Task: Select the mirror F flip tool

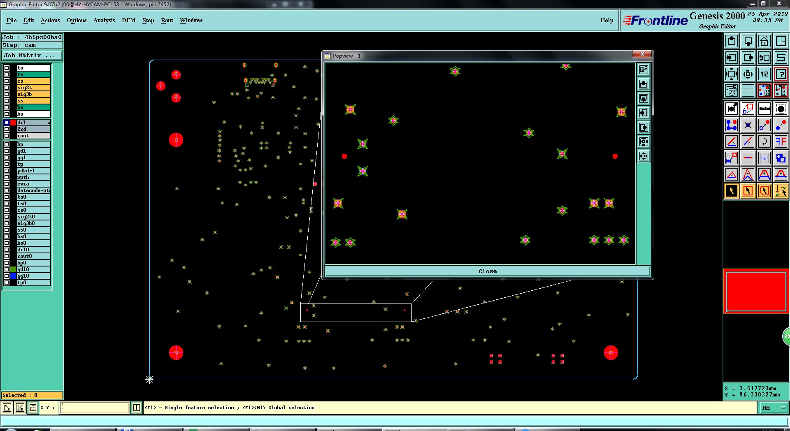Action: click(x=781, y=141)
